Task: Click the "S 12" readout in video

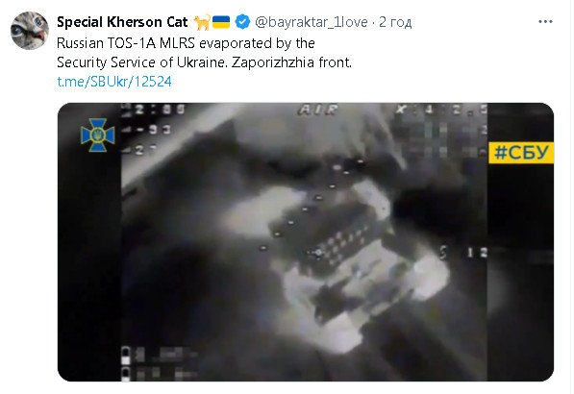Action: [463, 253]
